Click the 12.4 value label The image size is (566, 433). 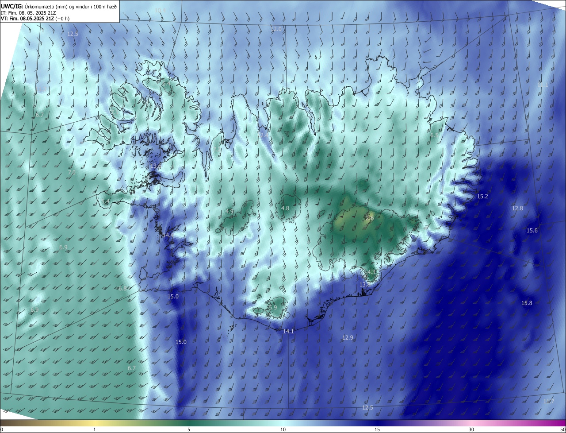click(x=264, y=135)
